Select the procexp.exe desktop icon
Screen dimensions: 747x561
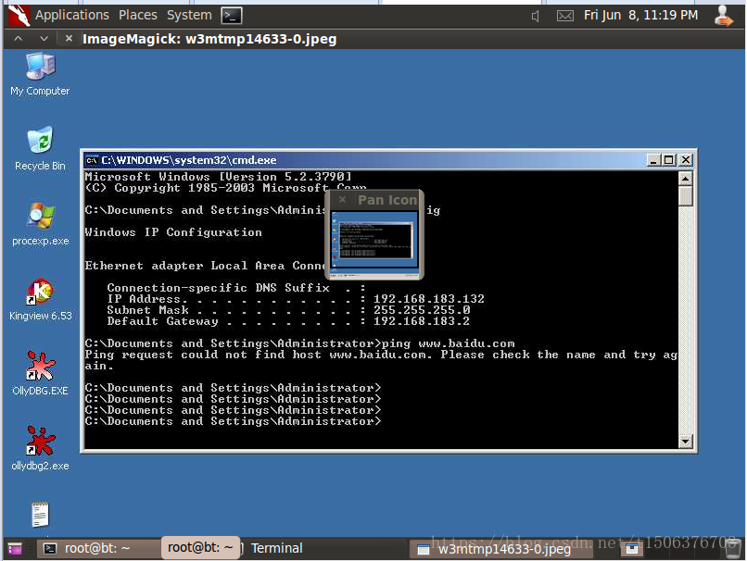[x=41, y=224]
